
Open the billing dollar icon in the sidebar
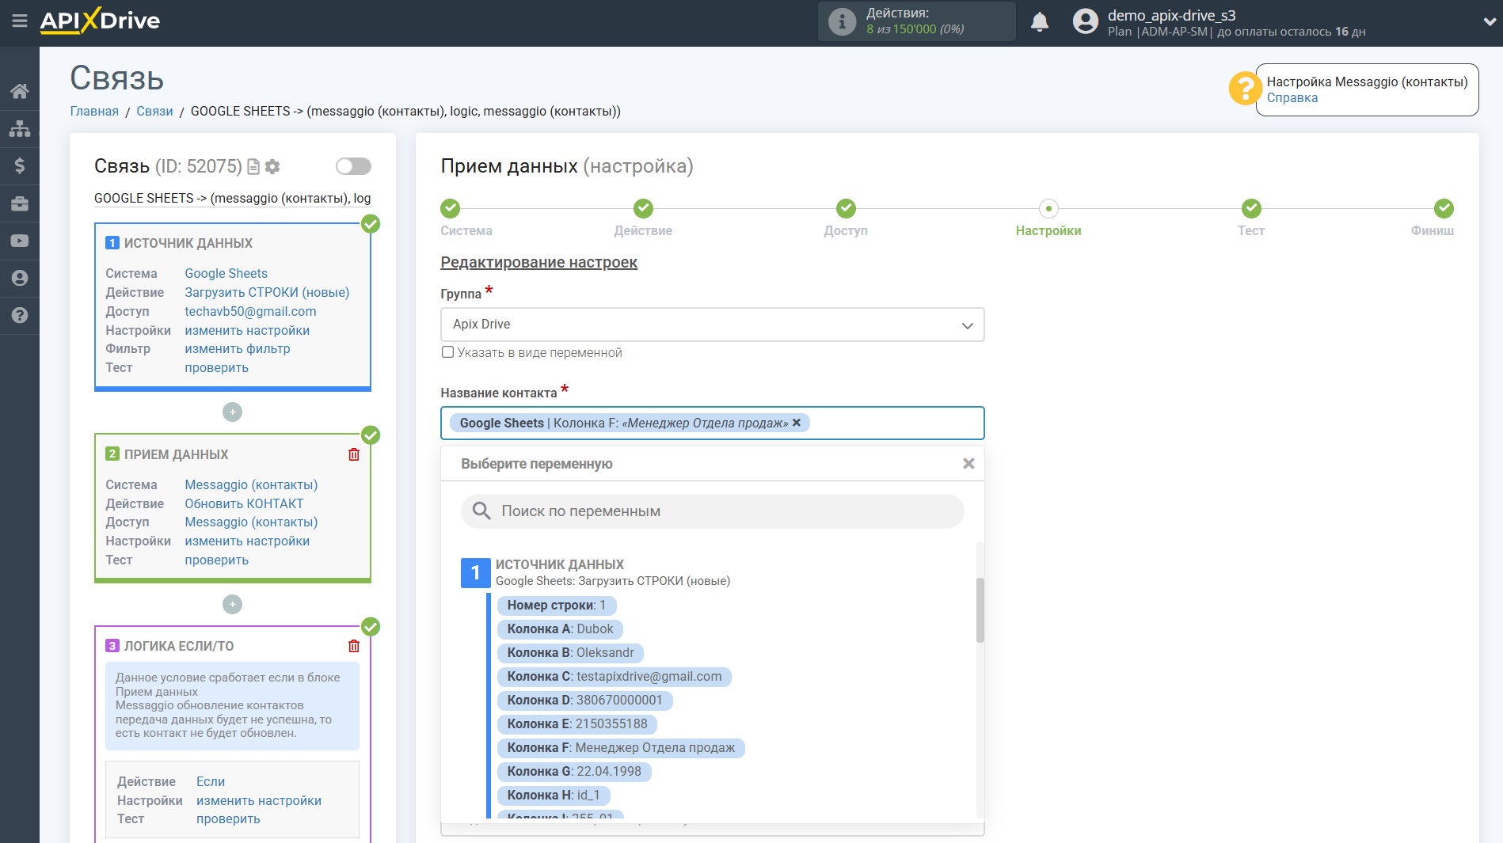(19, 165)
